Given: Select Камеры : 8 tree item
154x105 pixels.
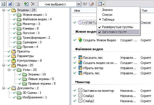Looking at the screenshot, I should 30,28.
